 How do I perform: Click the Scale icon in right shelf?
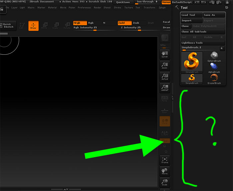(x=165, y=182)
